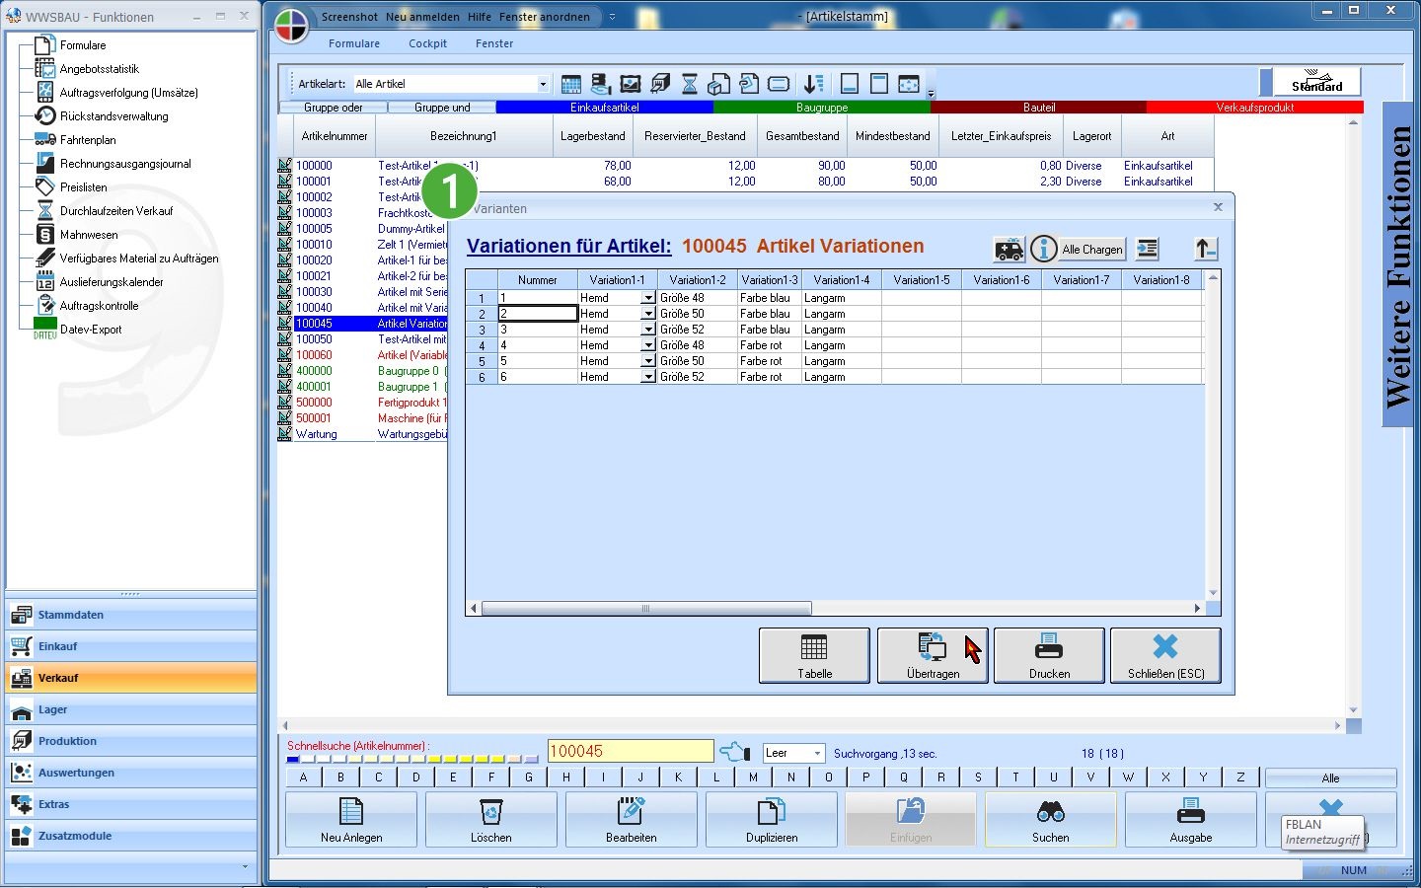The image size is (1421, 888).
Task: Click the Alle Chargen button
Action: coord(1091,250)
